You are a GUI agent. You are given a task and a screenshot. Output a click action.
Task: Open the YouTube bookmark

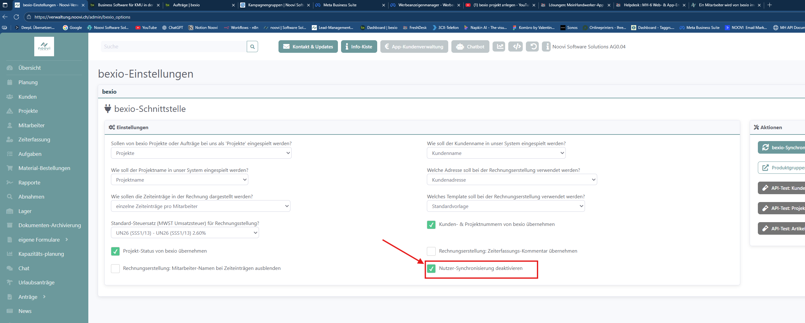click(x=146, y=28)
